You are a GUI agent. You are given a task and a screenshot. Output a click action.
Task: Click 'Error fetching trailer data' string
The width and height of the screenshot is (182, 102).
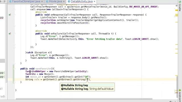pyautogui.click(x=104, y=39)
